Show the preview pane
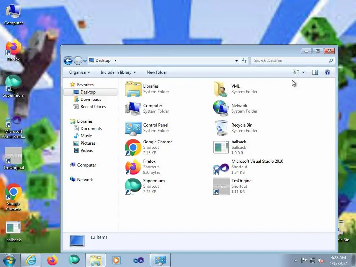 (x=315, y=72)
